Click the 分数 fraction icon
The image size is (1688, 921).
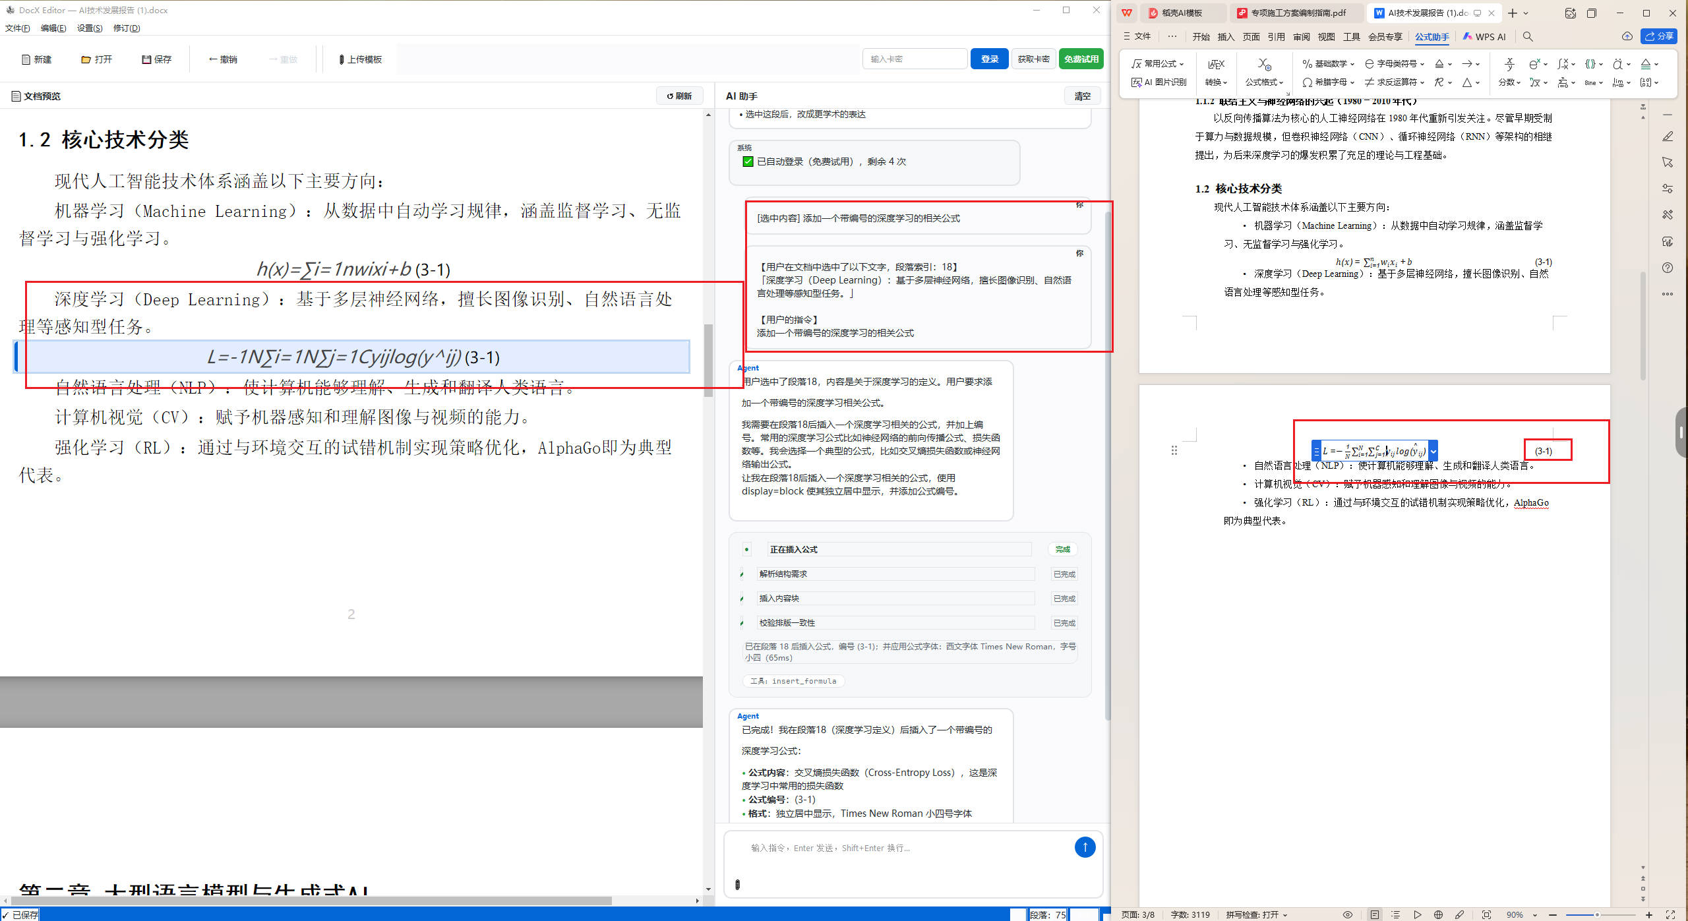[1509, 64]
